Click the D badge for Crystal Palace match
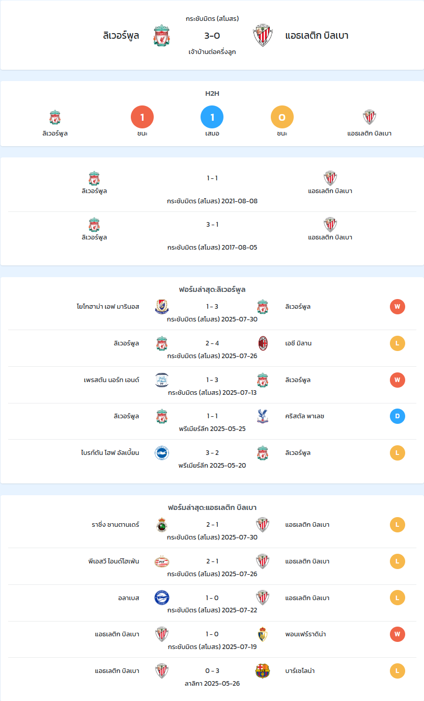 coord(398,417)
